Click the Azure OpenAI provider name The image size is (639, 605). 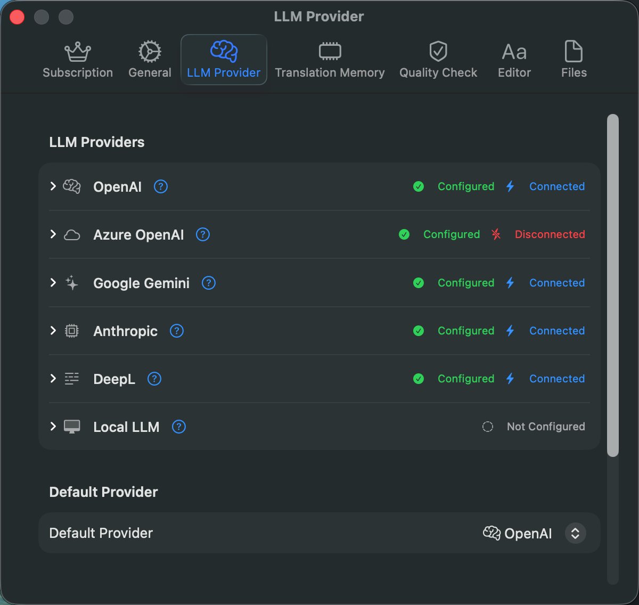[138, 235]
